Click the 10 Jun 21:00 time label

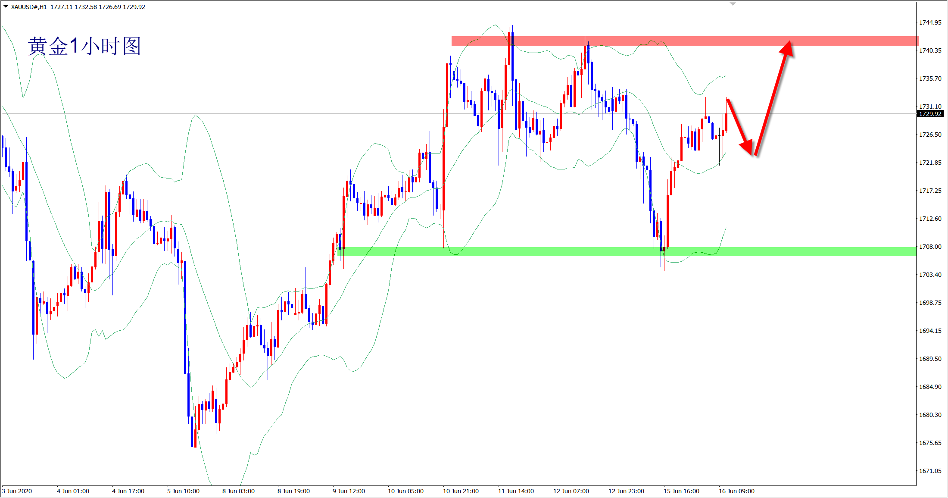(x=461, y=491)
